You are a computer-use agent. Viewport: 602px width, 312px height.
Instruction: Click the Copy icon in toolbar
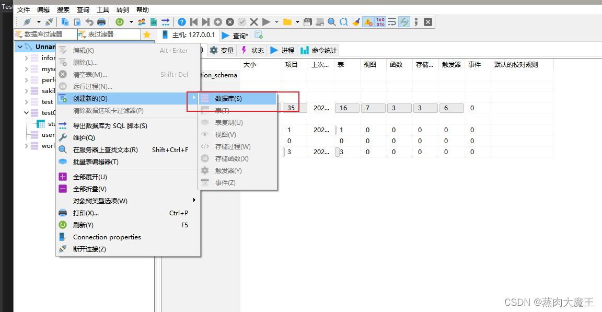pos(65,22)
